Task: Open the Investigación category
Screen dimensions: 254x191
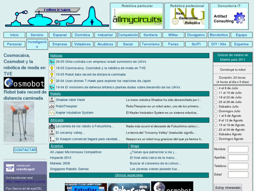Action: (37, 44)
